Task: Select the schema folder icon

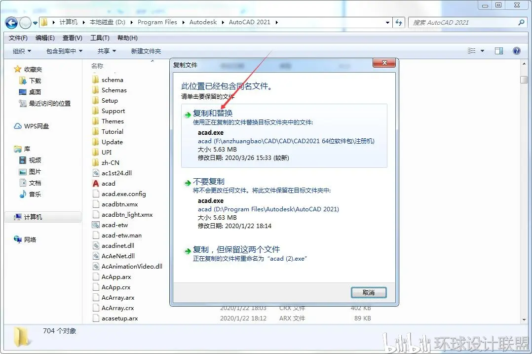Action: coord(96,80)
